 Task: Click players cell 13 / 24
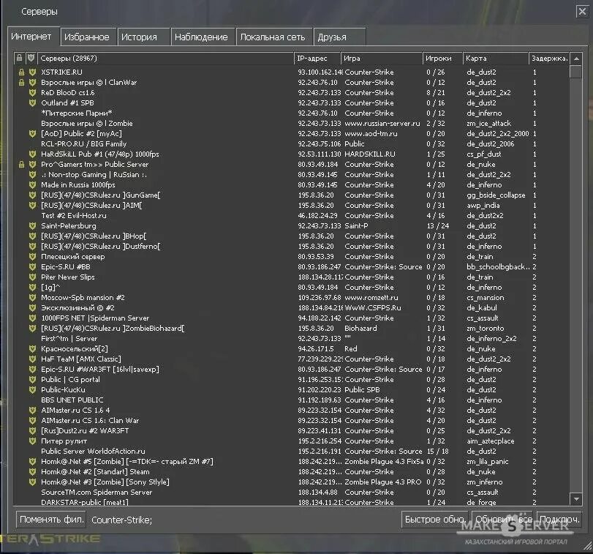pyautogui.click(x=437, y=225)
